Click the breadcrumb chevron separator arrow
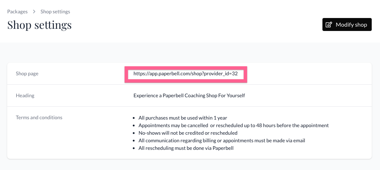Screen dimensions: 380x170 pos(34,12)
